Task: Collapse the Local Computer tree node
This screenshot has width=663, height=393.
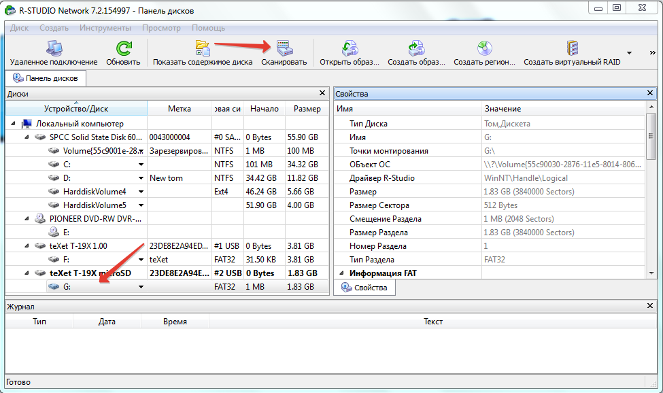Action: coord(14,124)
